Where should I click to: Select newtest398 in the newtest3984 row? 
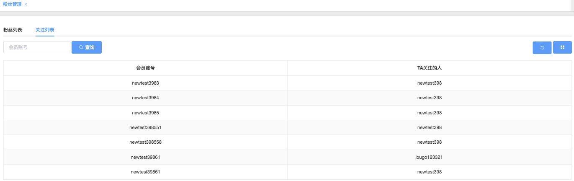(x=430, y=98)
